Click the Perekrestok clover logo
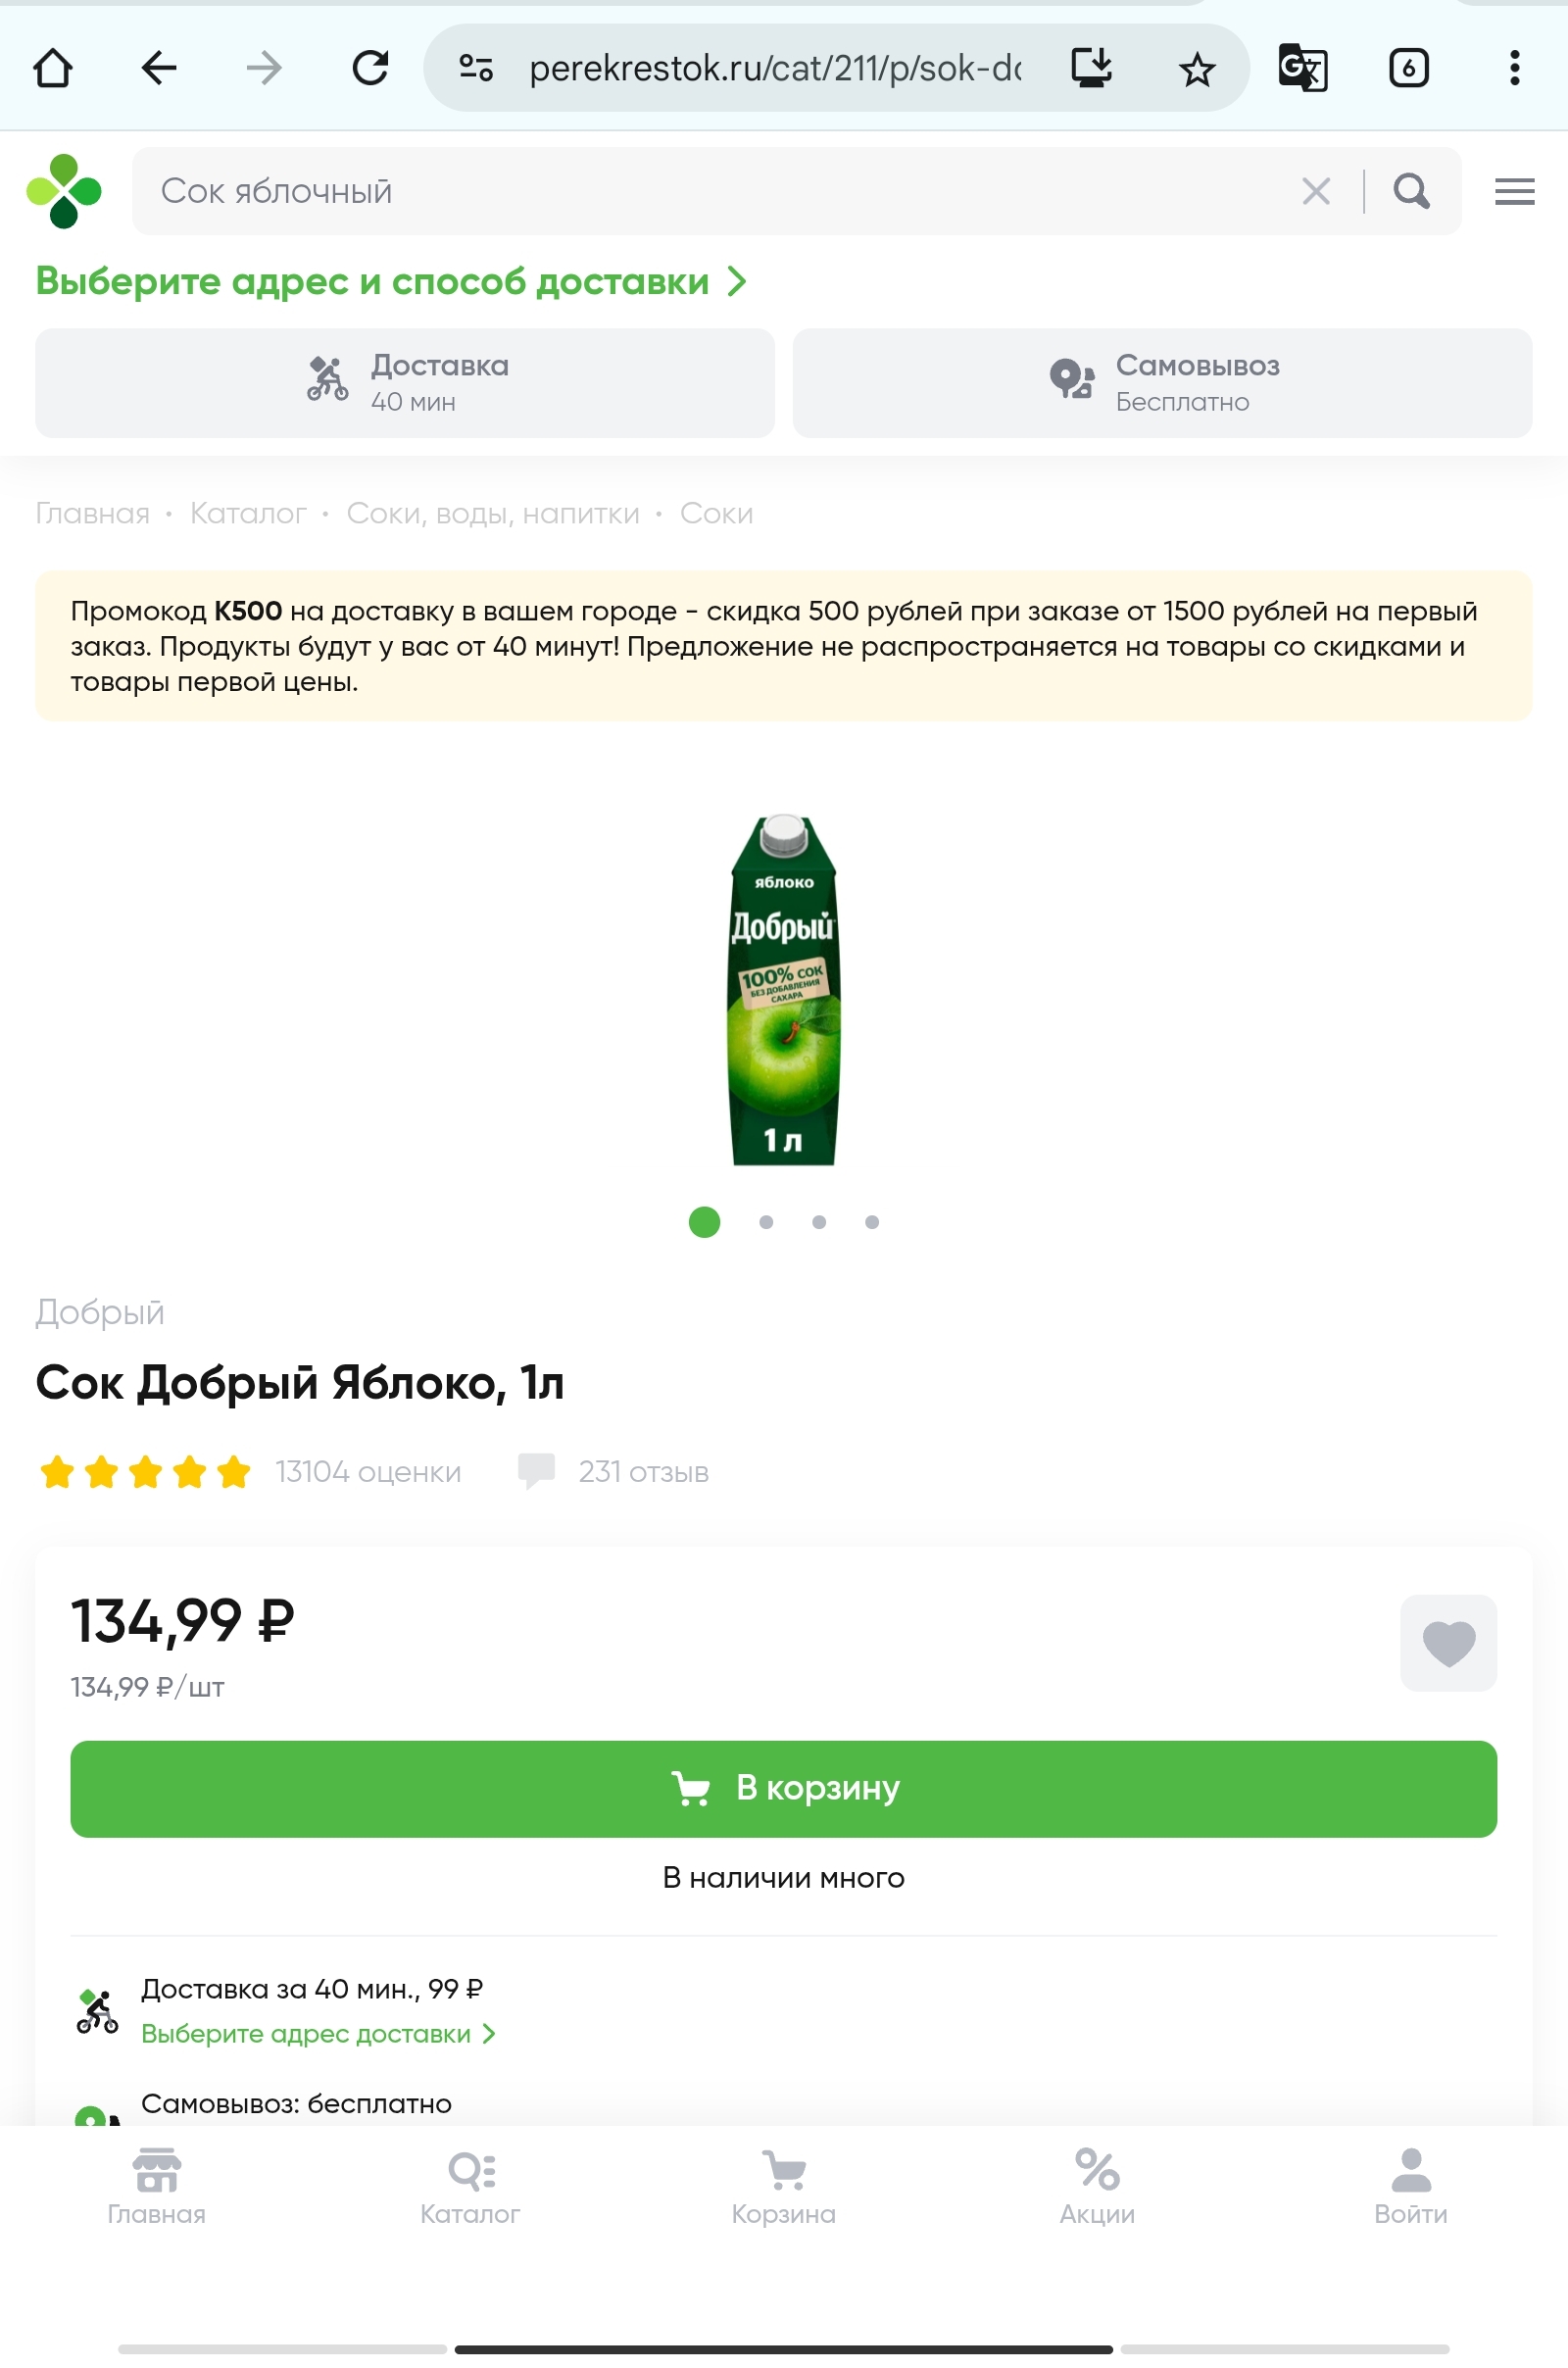Image resolution: width=1568 pixels, height=2368 pixels. pos(64,190)
